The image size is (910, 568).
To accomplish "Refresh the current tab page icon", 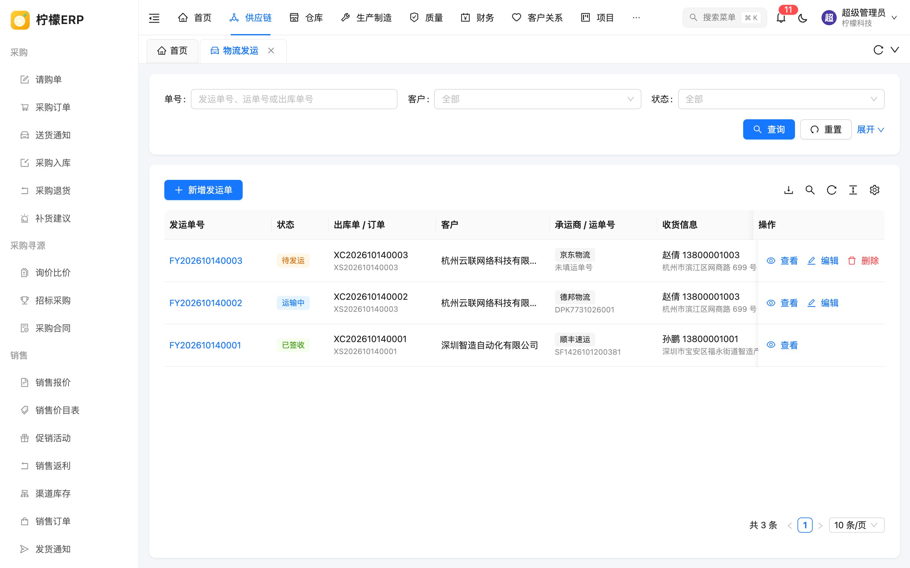I will [878, 50].
